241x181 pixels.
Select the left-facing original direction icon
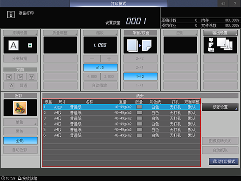point(9,77)
